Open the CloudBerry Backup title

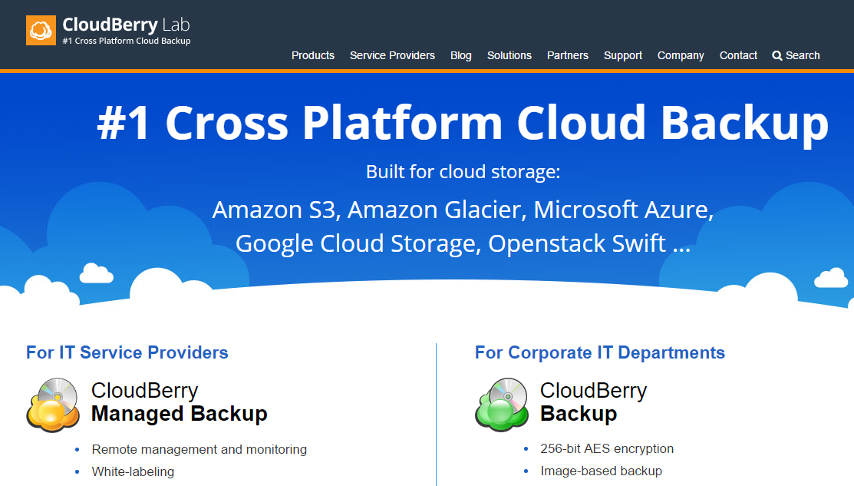(x=593, y=402)
